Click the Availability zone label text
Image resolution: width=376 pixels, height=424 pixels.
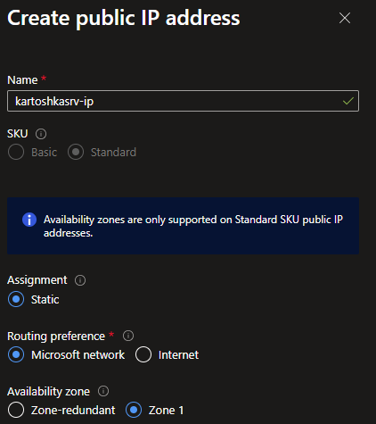point(48,392)
